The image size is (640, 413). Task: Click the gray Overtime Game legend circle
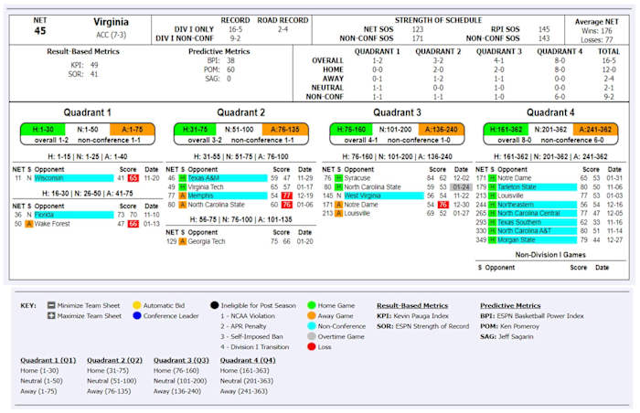(310, 336)
